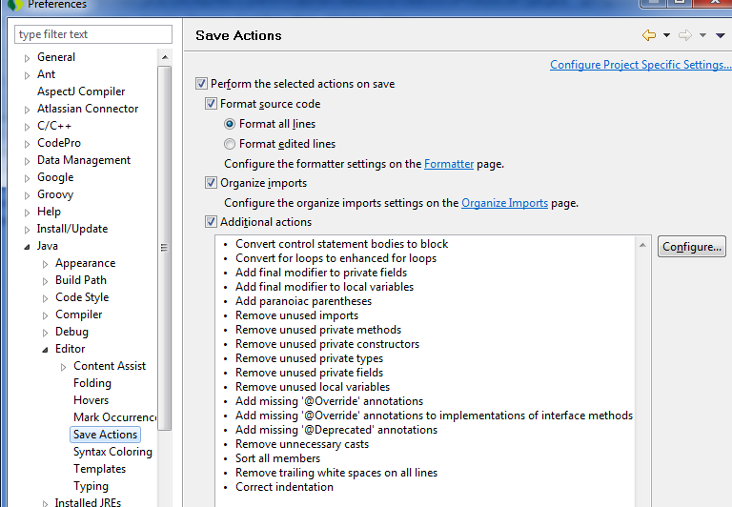Image resolution: width=732 pixels, height=507 pixels.
Task: Select Installed JREs tree item
Action: click(x=88, y=502)
